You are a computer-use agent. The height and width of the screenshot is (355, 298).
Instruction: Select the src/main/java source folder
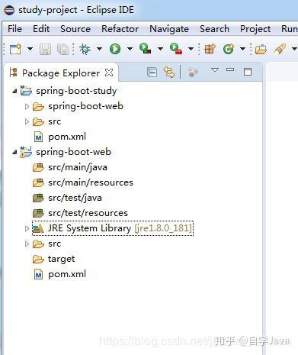pyautogui.click(x=78, y=167)
